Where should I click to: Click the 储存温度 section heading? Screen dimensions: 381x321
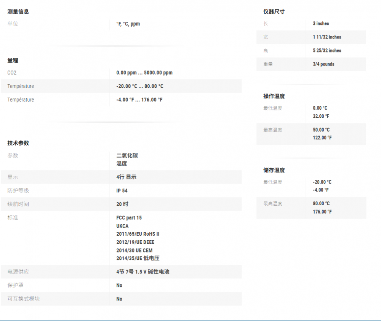(274, 170)
